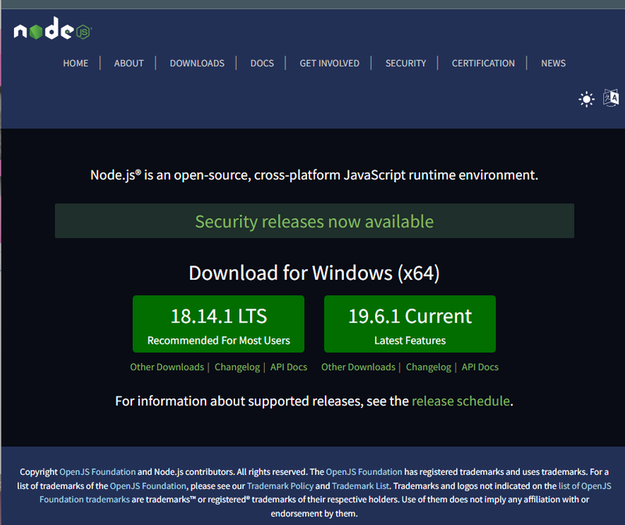This screenshot has height=525, width=625.
Task: Follow the release schedule link
Action: [461, 401]
